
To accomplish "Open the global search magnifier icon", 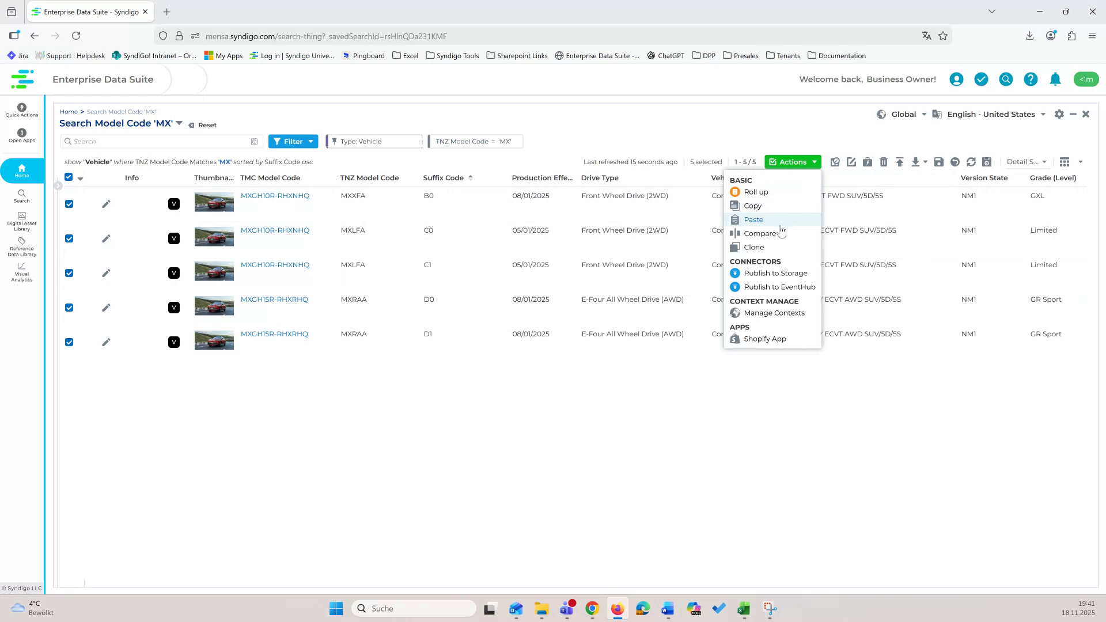I will coord(1005,79).
